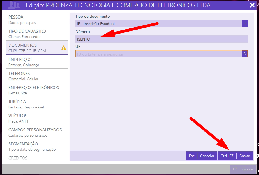
Task: Click the Ctrl+F7 Gravar button
Action: point(235,156)
